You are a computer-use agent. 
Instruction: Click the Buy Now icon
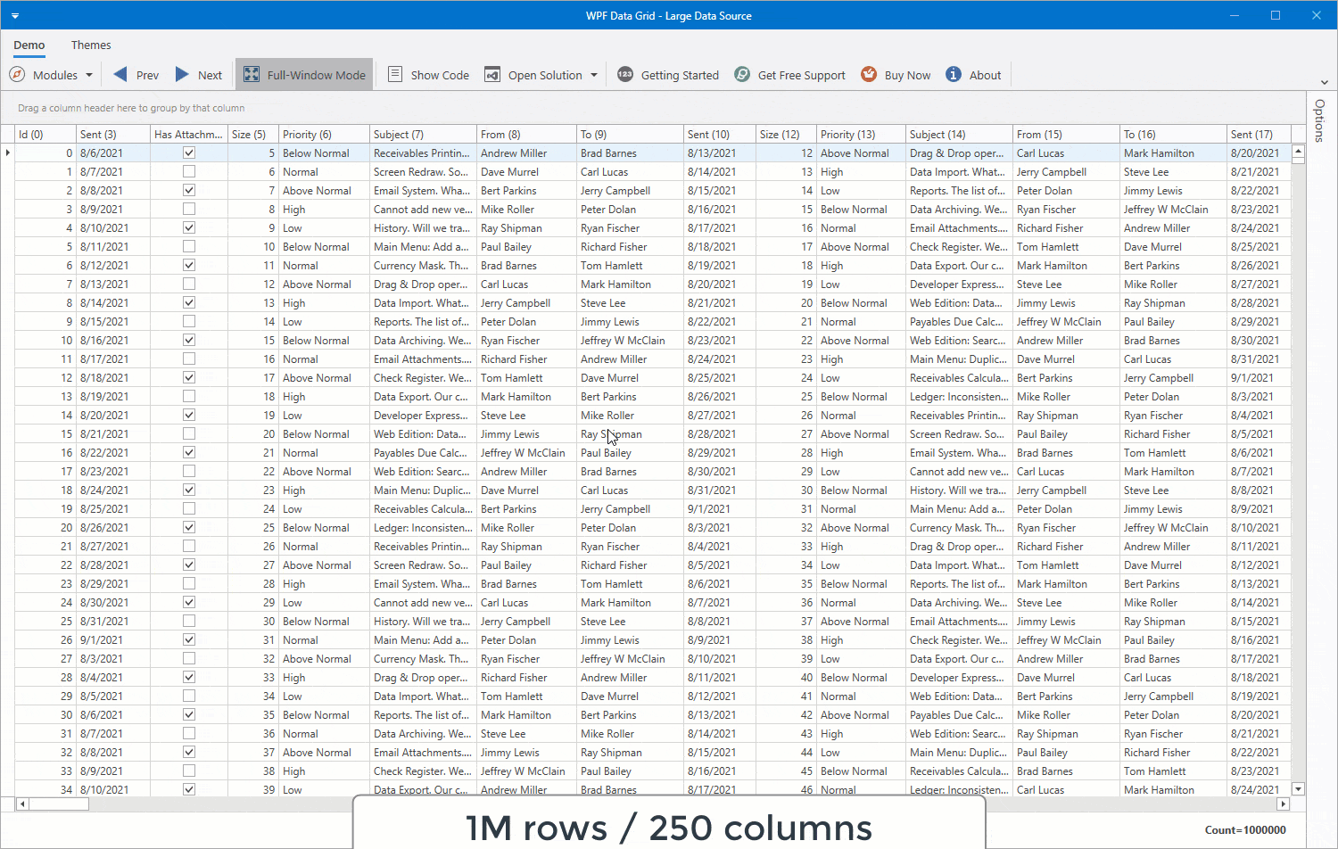pos(869,75)
